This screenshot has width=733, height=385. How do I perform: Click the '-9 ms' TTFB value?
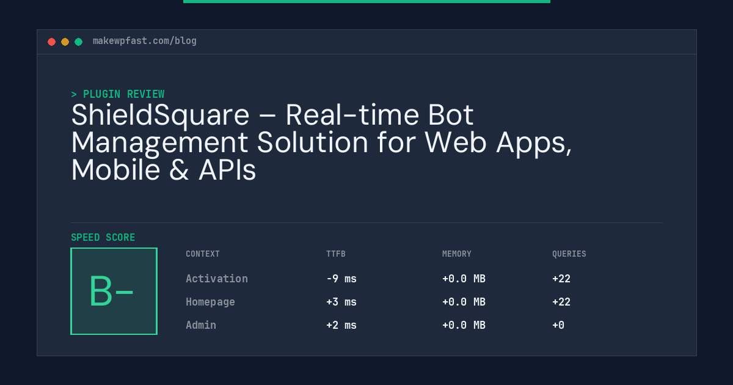click(x=341, y=279)
